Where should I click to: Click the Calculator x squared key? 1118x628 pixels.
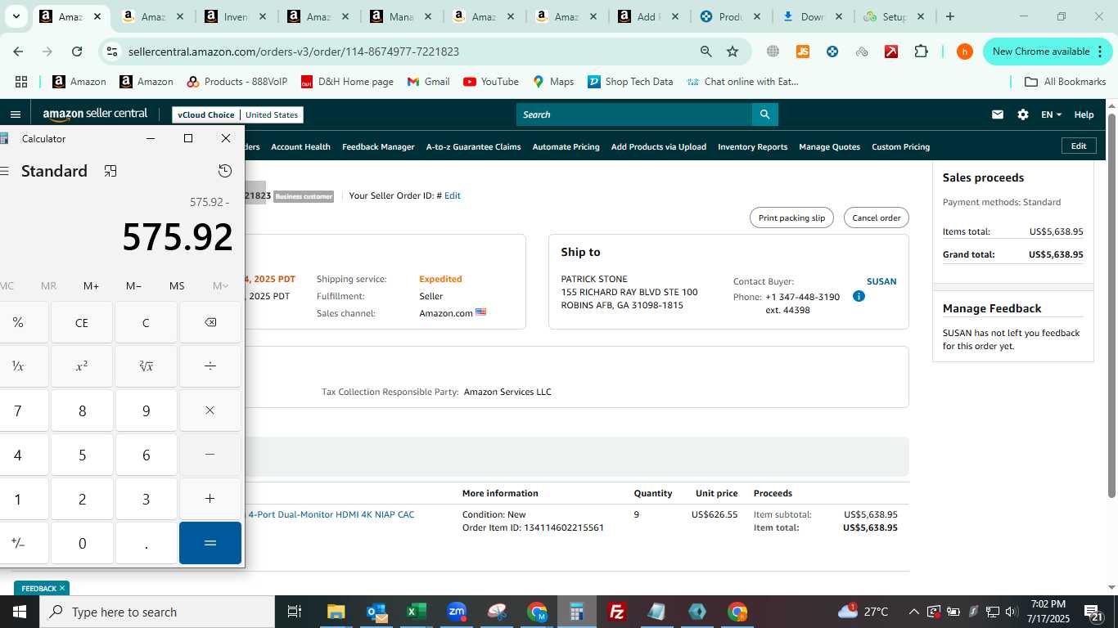(82, 366)
